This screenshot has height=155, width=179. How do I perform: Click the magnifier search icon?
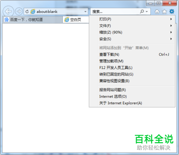[142, 11]
